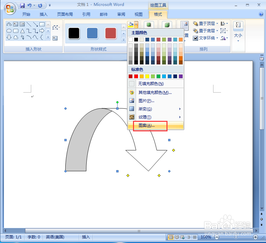Save the document from quick access toolbar
266x243 pixels.
22,6
